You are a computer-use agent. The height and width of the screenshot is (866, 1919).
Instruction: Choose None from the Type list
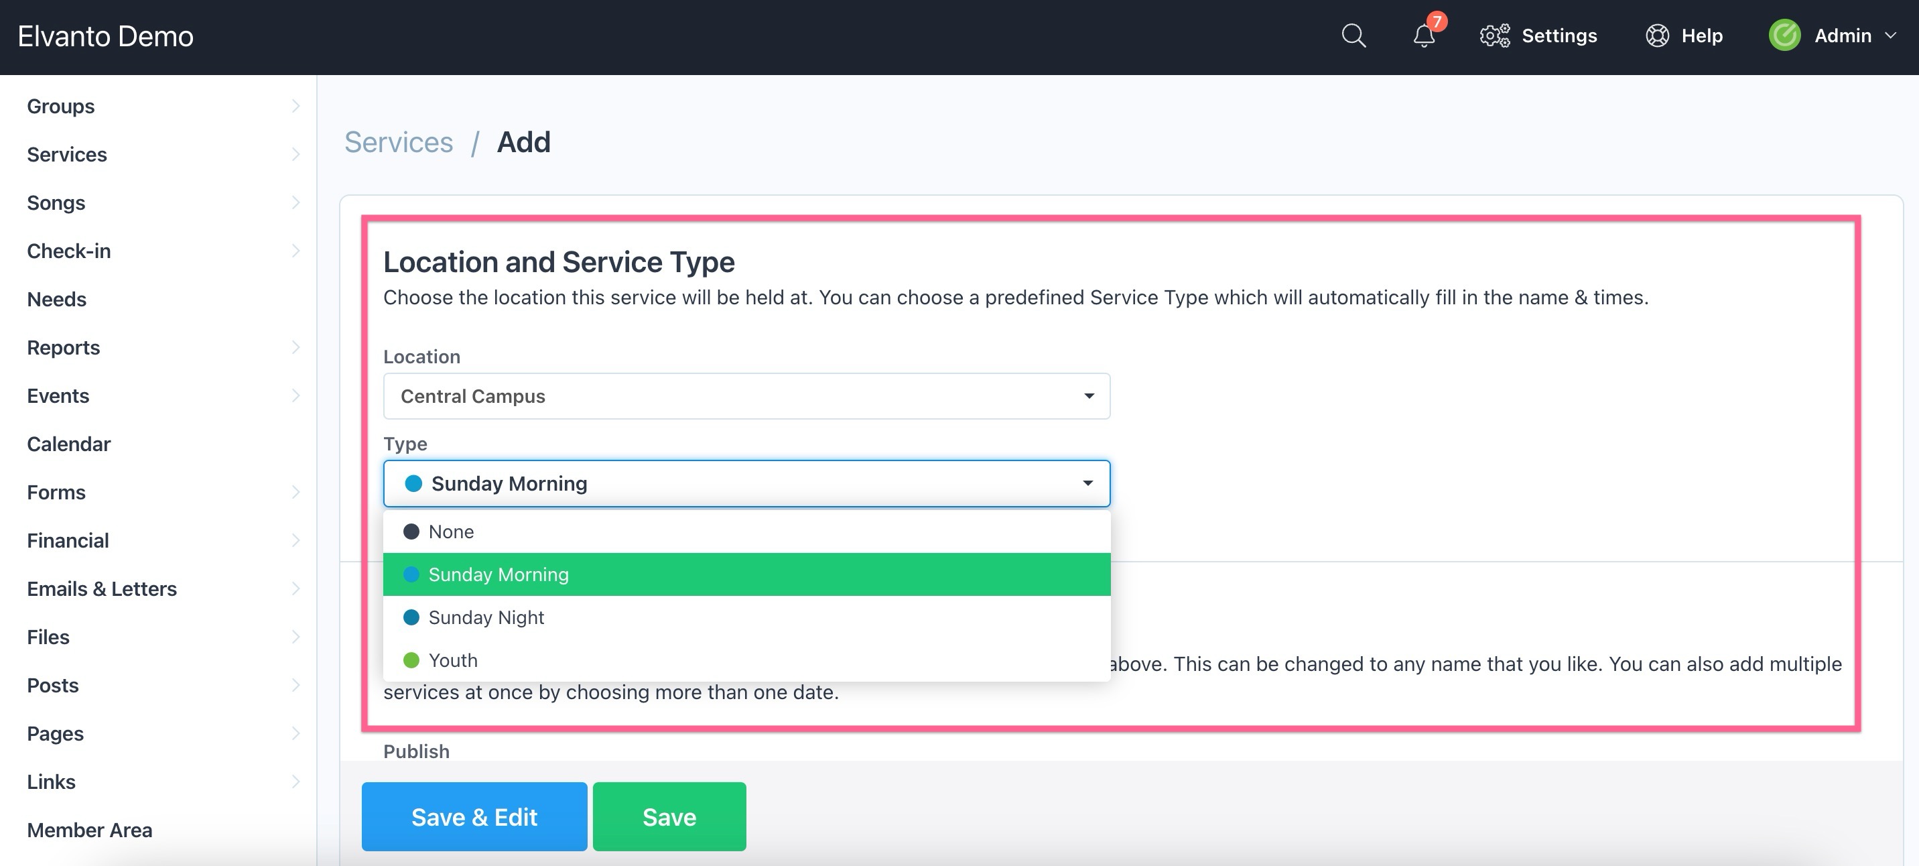746,532
